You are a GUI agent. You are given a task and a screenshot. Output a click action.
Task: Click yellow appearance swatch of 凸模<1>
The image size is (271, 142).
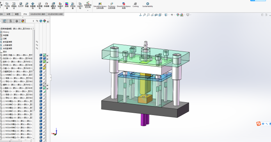[44, 68]
